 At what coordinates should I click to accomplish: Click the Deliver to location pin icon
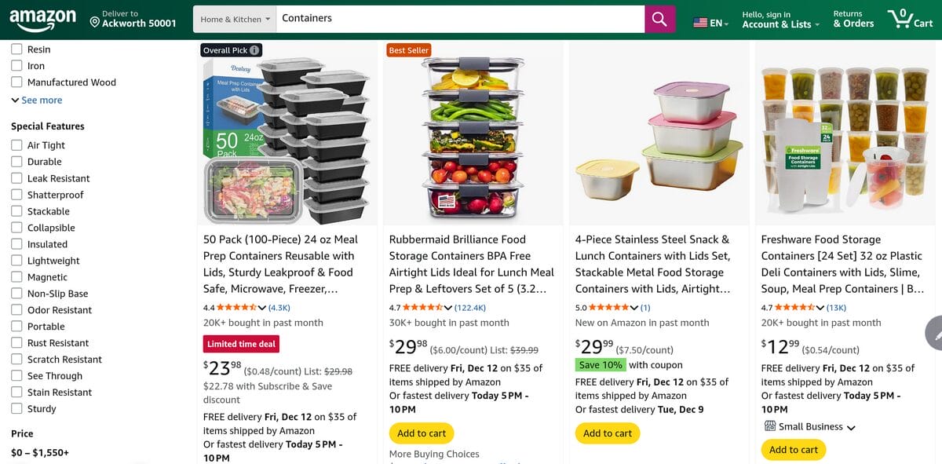point(94,21)
